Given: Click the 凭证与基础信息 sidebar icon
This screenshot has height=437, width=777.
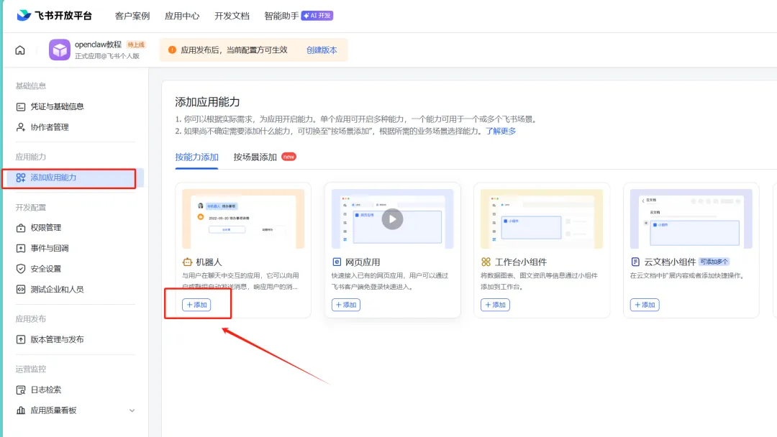Looking at the screenshot, I should [x=21, y=107].
